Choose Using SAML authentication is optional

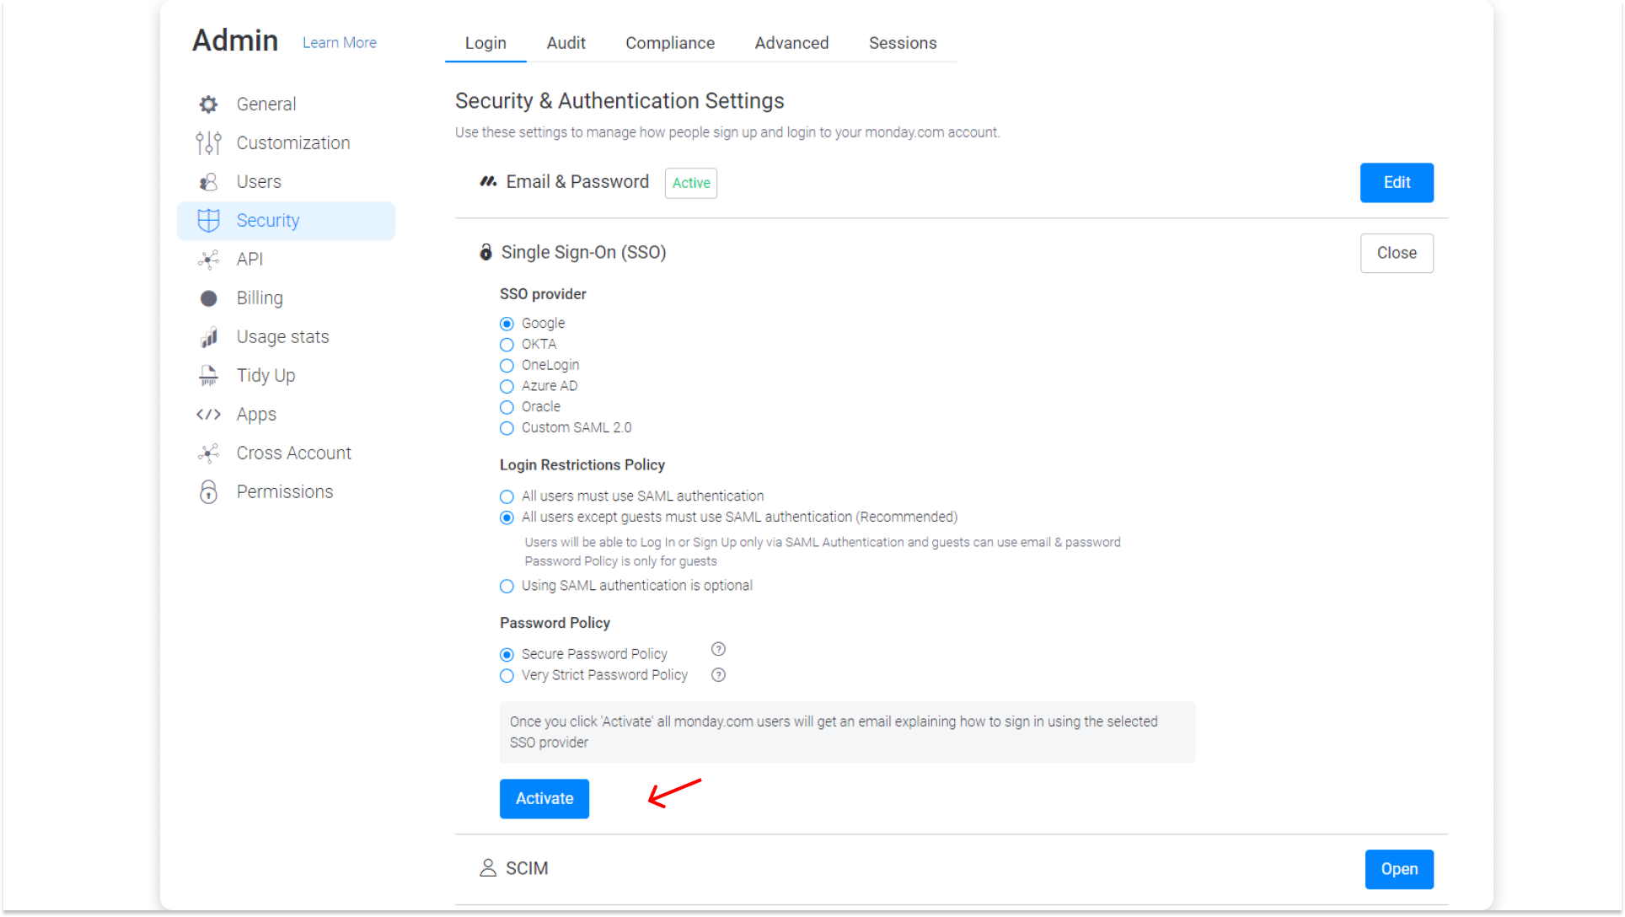click(507, 587)
